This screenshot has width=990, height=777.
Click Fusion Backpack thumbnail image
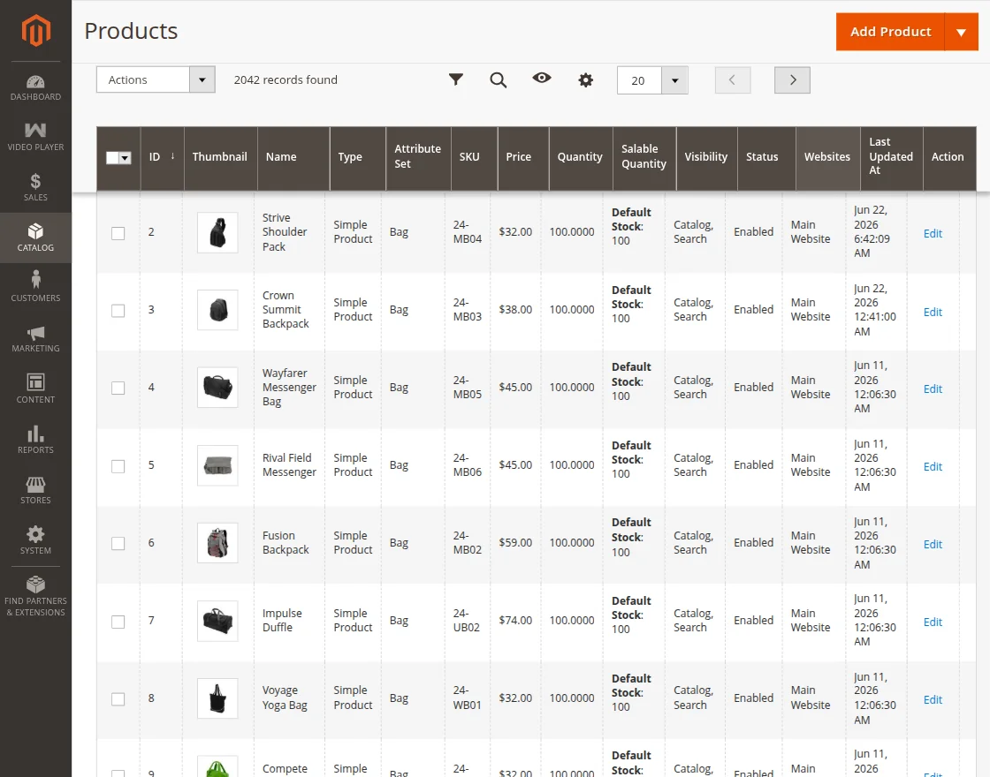(x=217, y=543)
